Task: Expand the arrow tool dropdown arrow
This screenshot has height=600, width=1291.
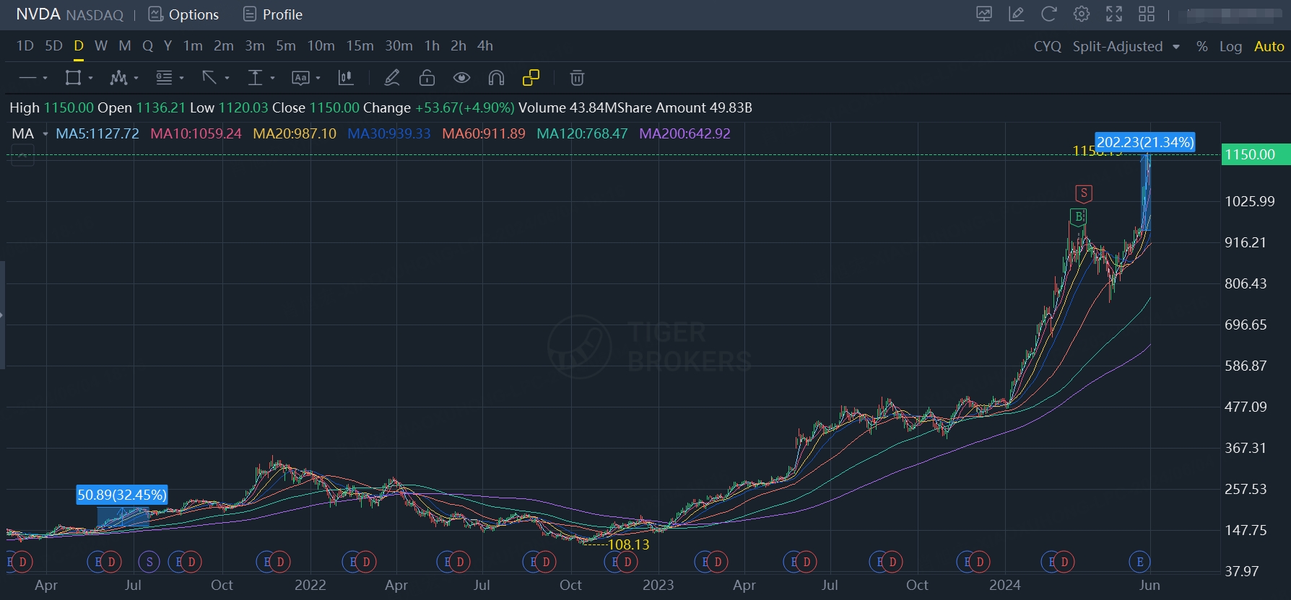Action: pos(227,78)
